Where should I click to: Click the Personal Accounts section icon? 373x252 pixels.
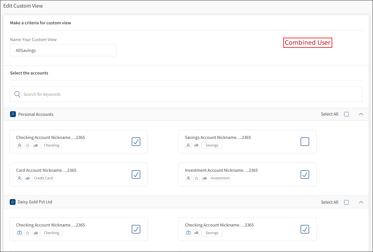[x=13, y=114]
